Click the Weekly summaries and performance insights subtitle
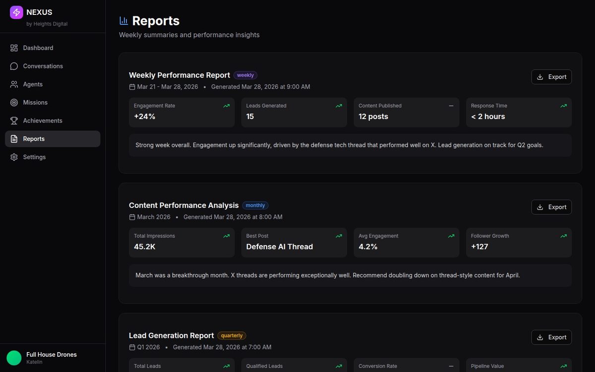 (x=189, y=35)
